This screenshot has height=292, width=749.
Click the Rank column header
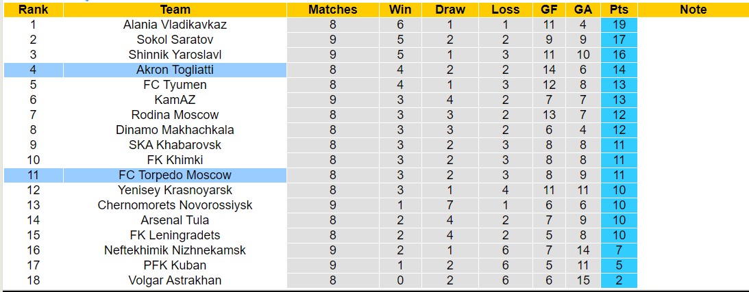point(32,10)
